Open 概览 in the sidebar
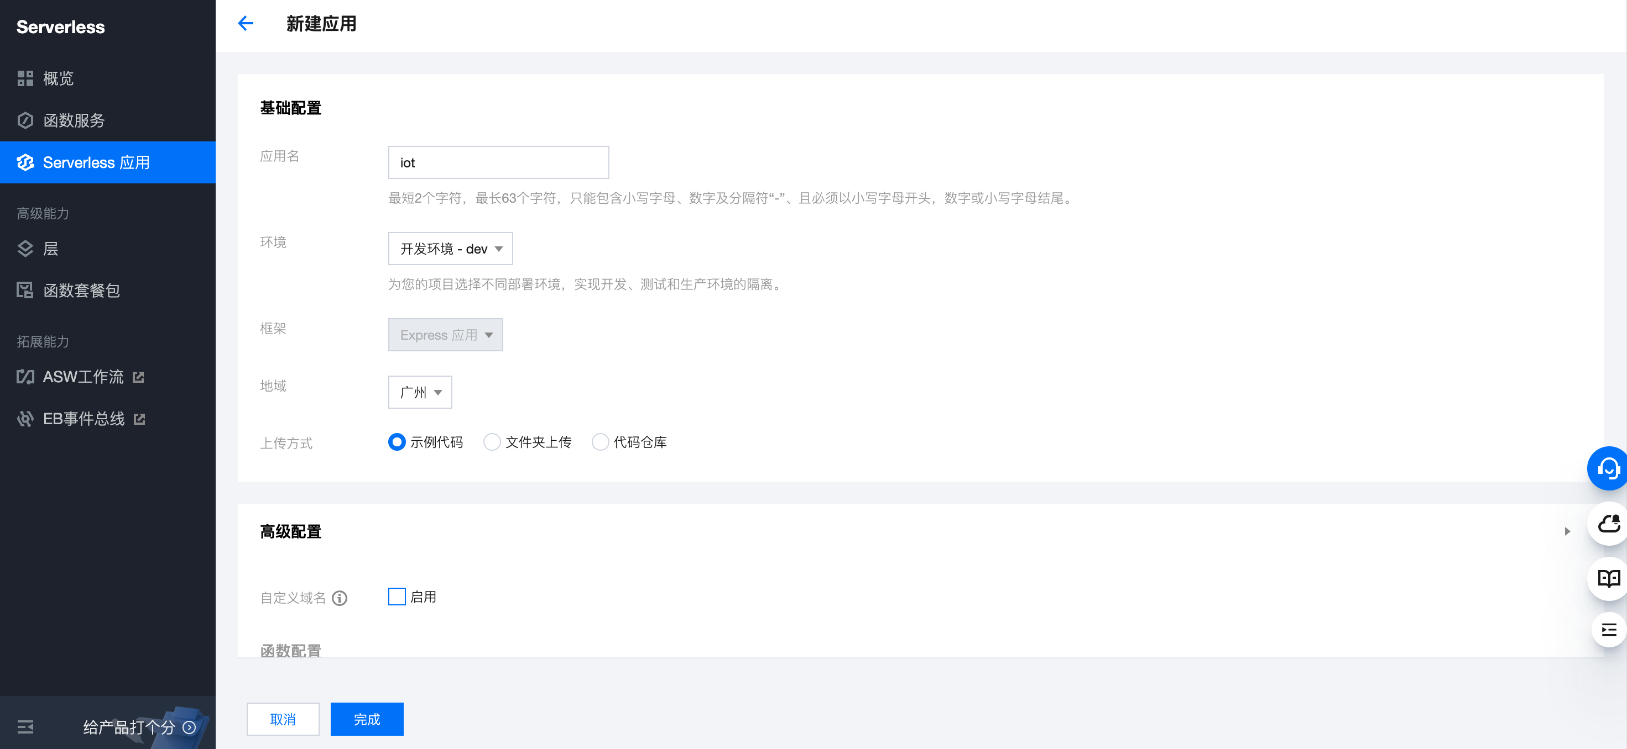Image resolution: width=1627 pixels, height=749 pixels. 58,78
